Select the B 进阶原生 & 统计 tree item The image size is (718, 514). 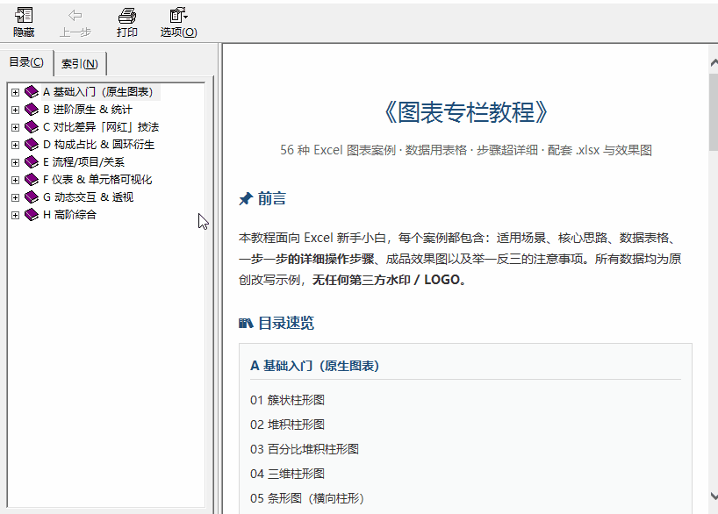coord(88,110)
